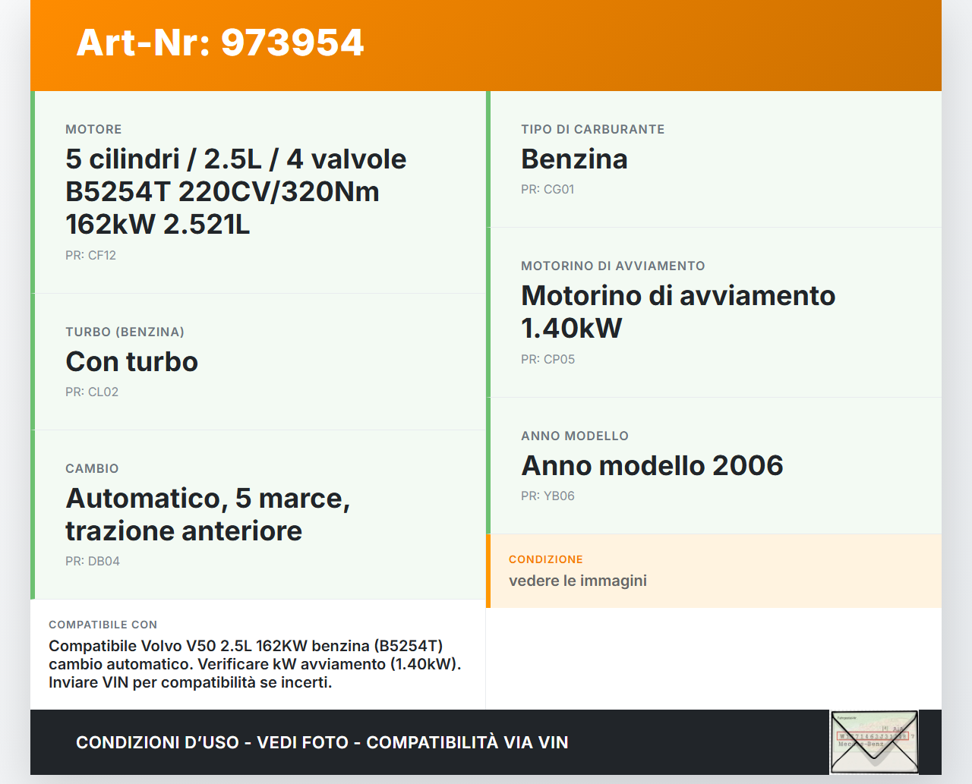
Task: Select the MOTORE section card
Action: pyautogui.click(x=258, y=190)
